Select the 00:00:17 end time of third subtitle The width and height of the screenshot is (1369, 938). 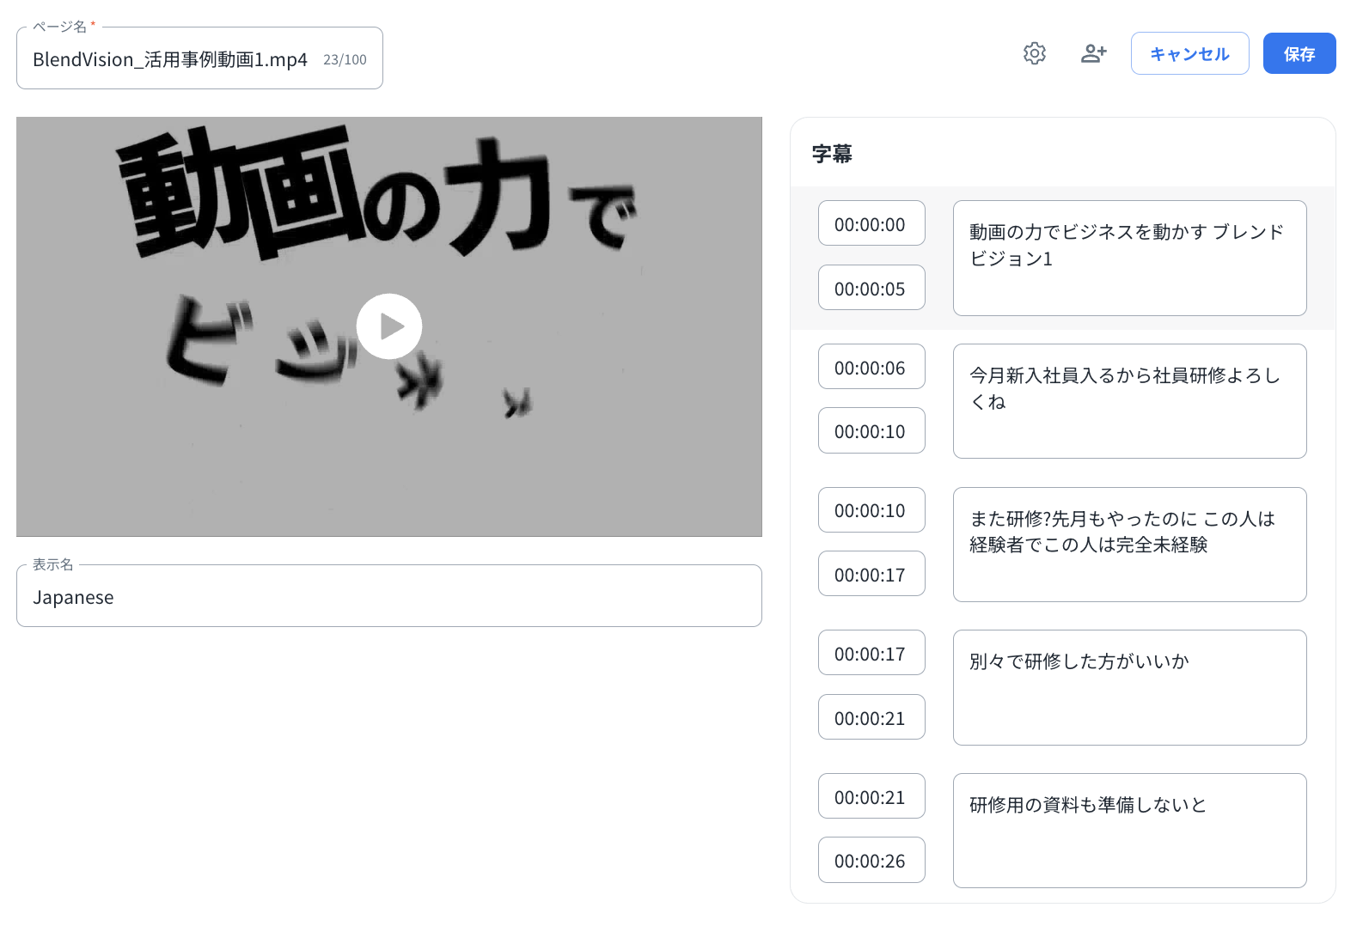tap(871, 575)
